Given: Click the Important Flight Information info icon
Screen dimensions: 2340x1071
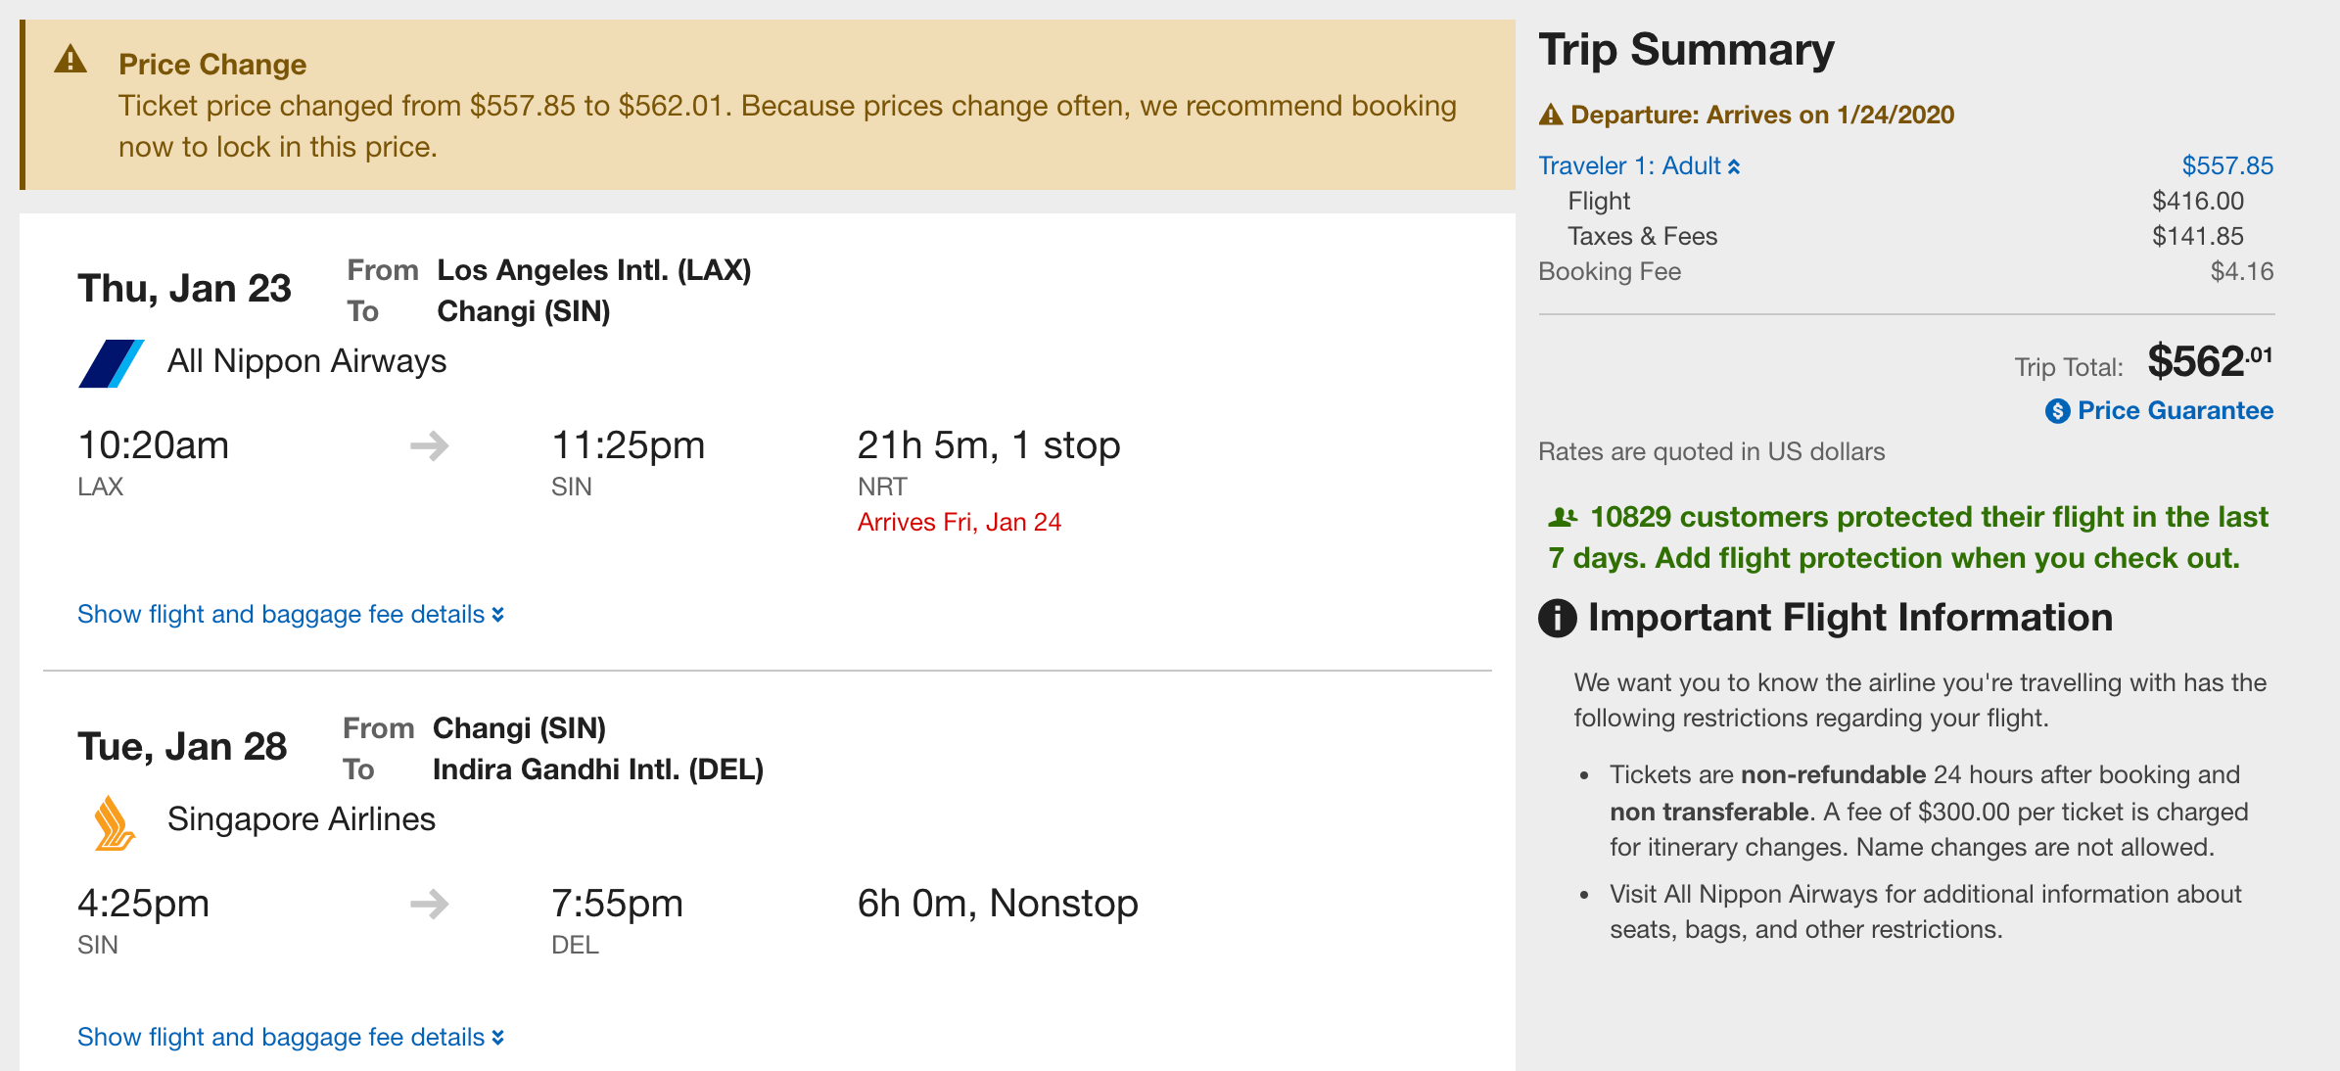Looking at the screenshot, I should 1557,618.
